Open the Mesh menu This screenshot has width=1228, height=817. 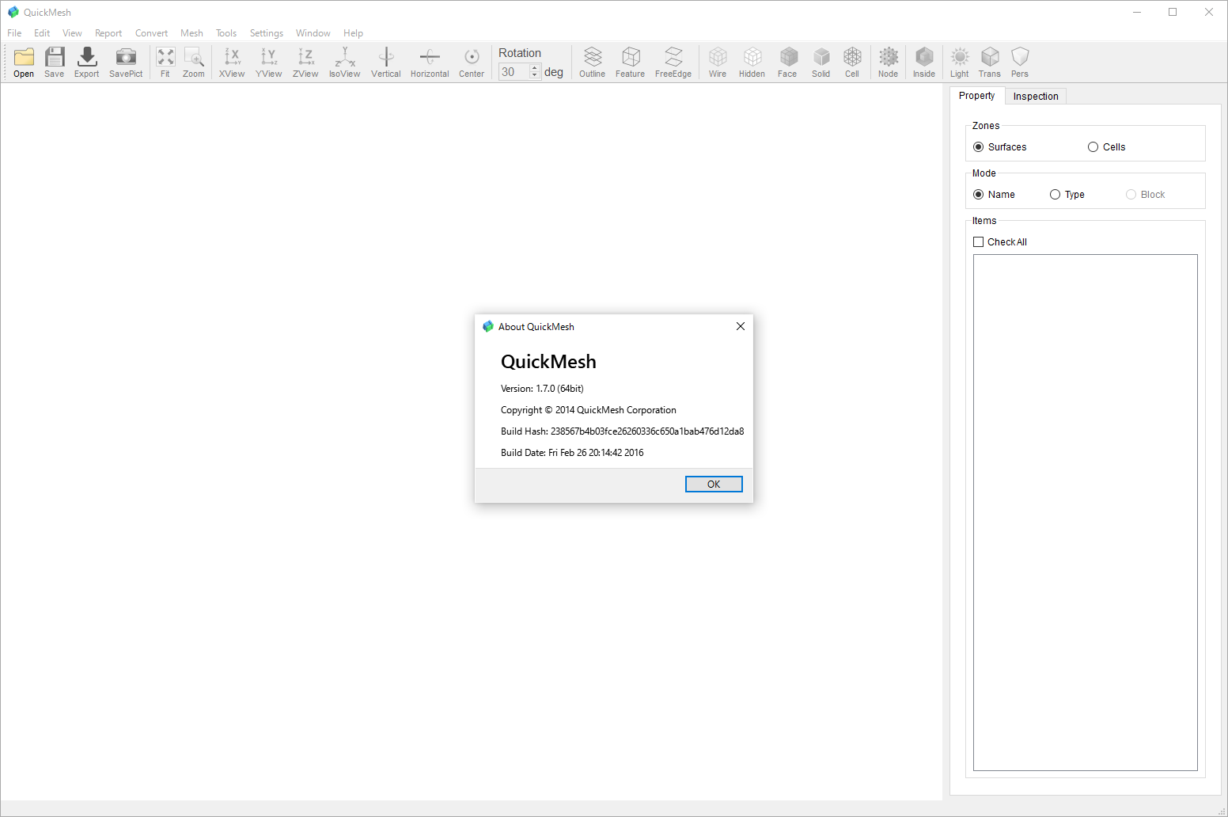click(x=191, y=33)
